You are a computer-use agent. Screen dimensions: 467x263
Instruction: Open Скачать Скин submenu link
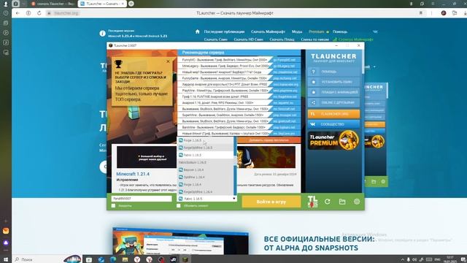(216, 39)
